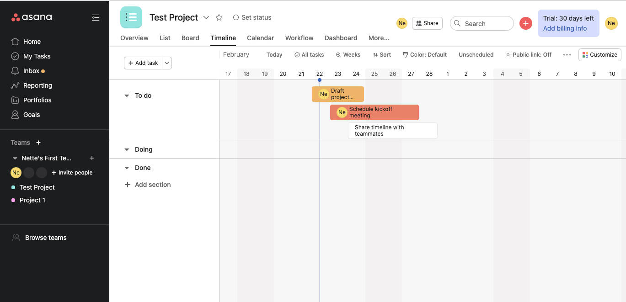This screenshot has width=626, height=302.
Task: Collapse sidebar using the hamburger icon
Action: (x=95, y=17)
